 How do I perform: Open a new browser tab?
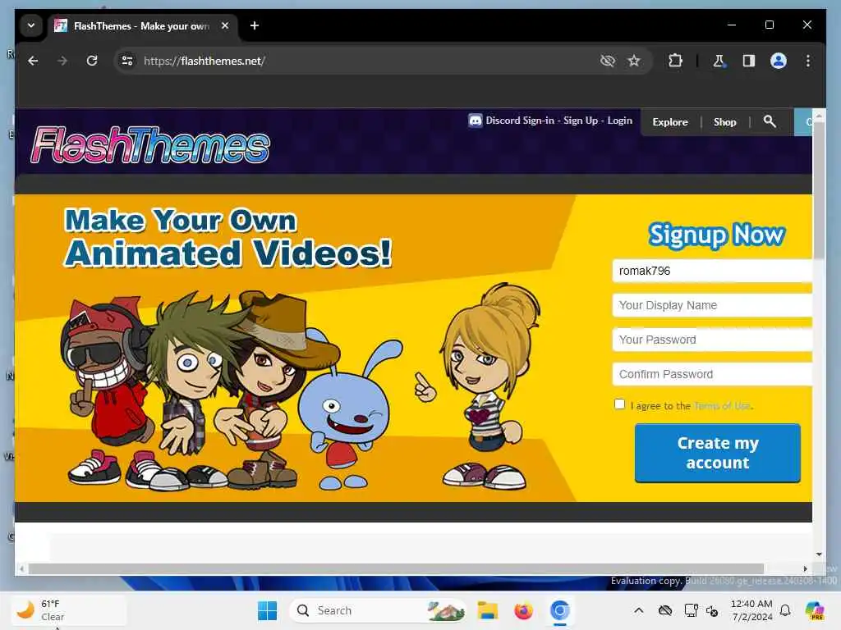pos(255,25)
